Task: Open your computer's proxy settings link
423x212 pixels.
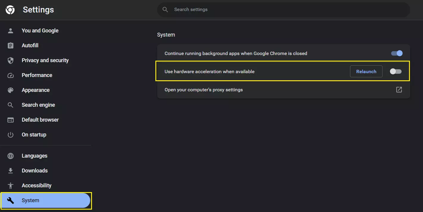Action: pyautogui.click(x=204, y=89)
